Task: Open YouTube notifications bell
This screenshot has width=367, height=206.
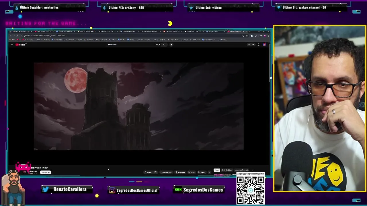Action: 258,45
